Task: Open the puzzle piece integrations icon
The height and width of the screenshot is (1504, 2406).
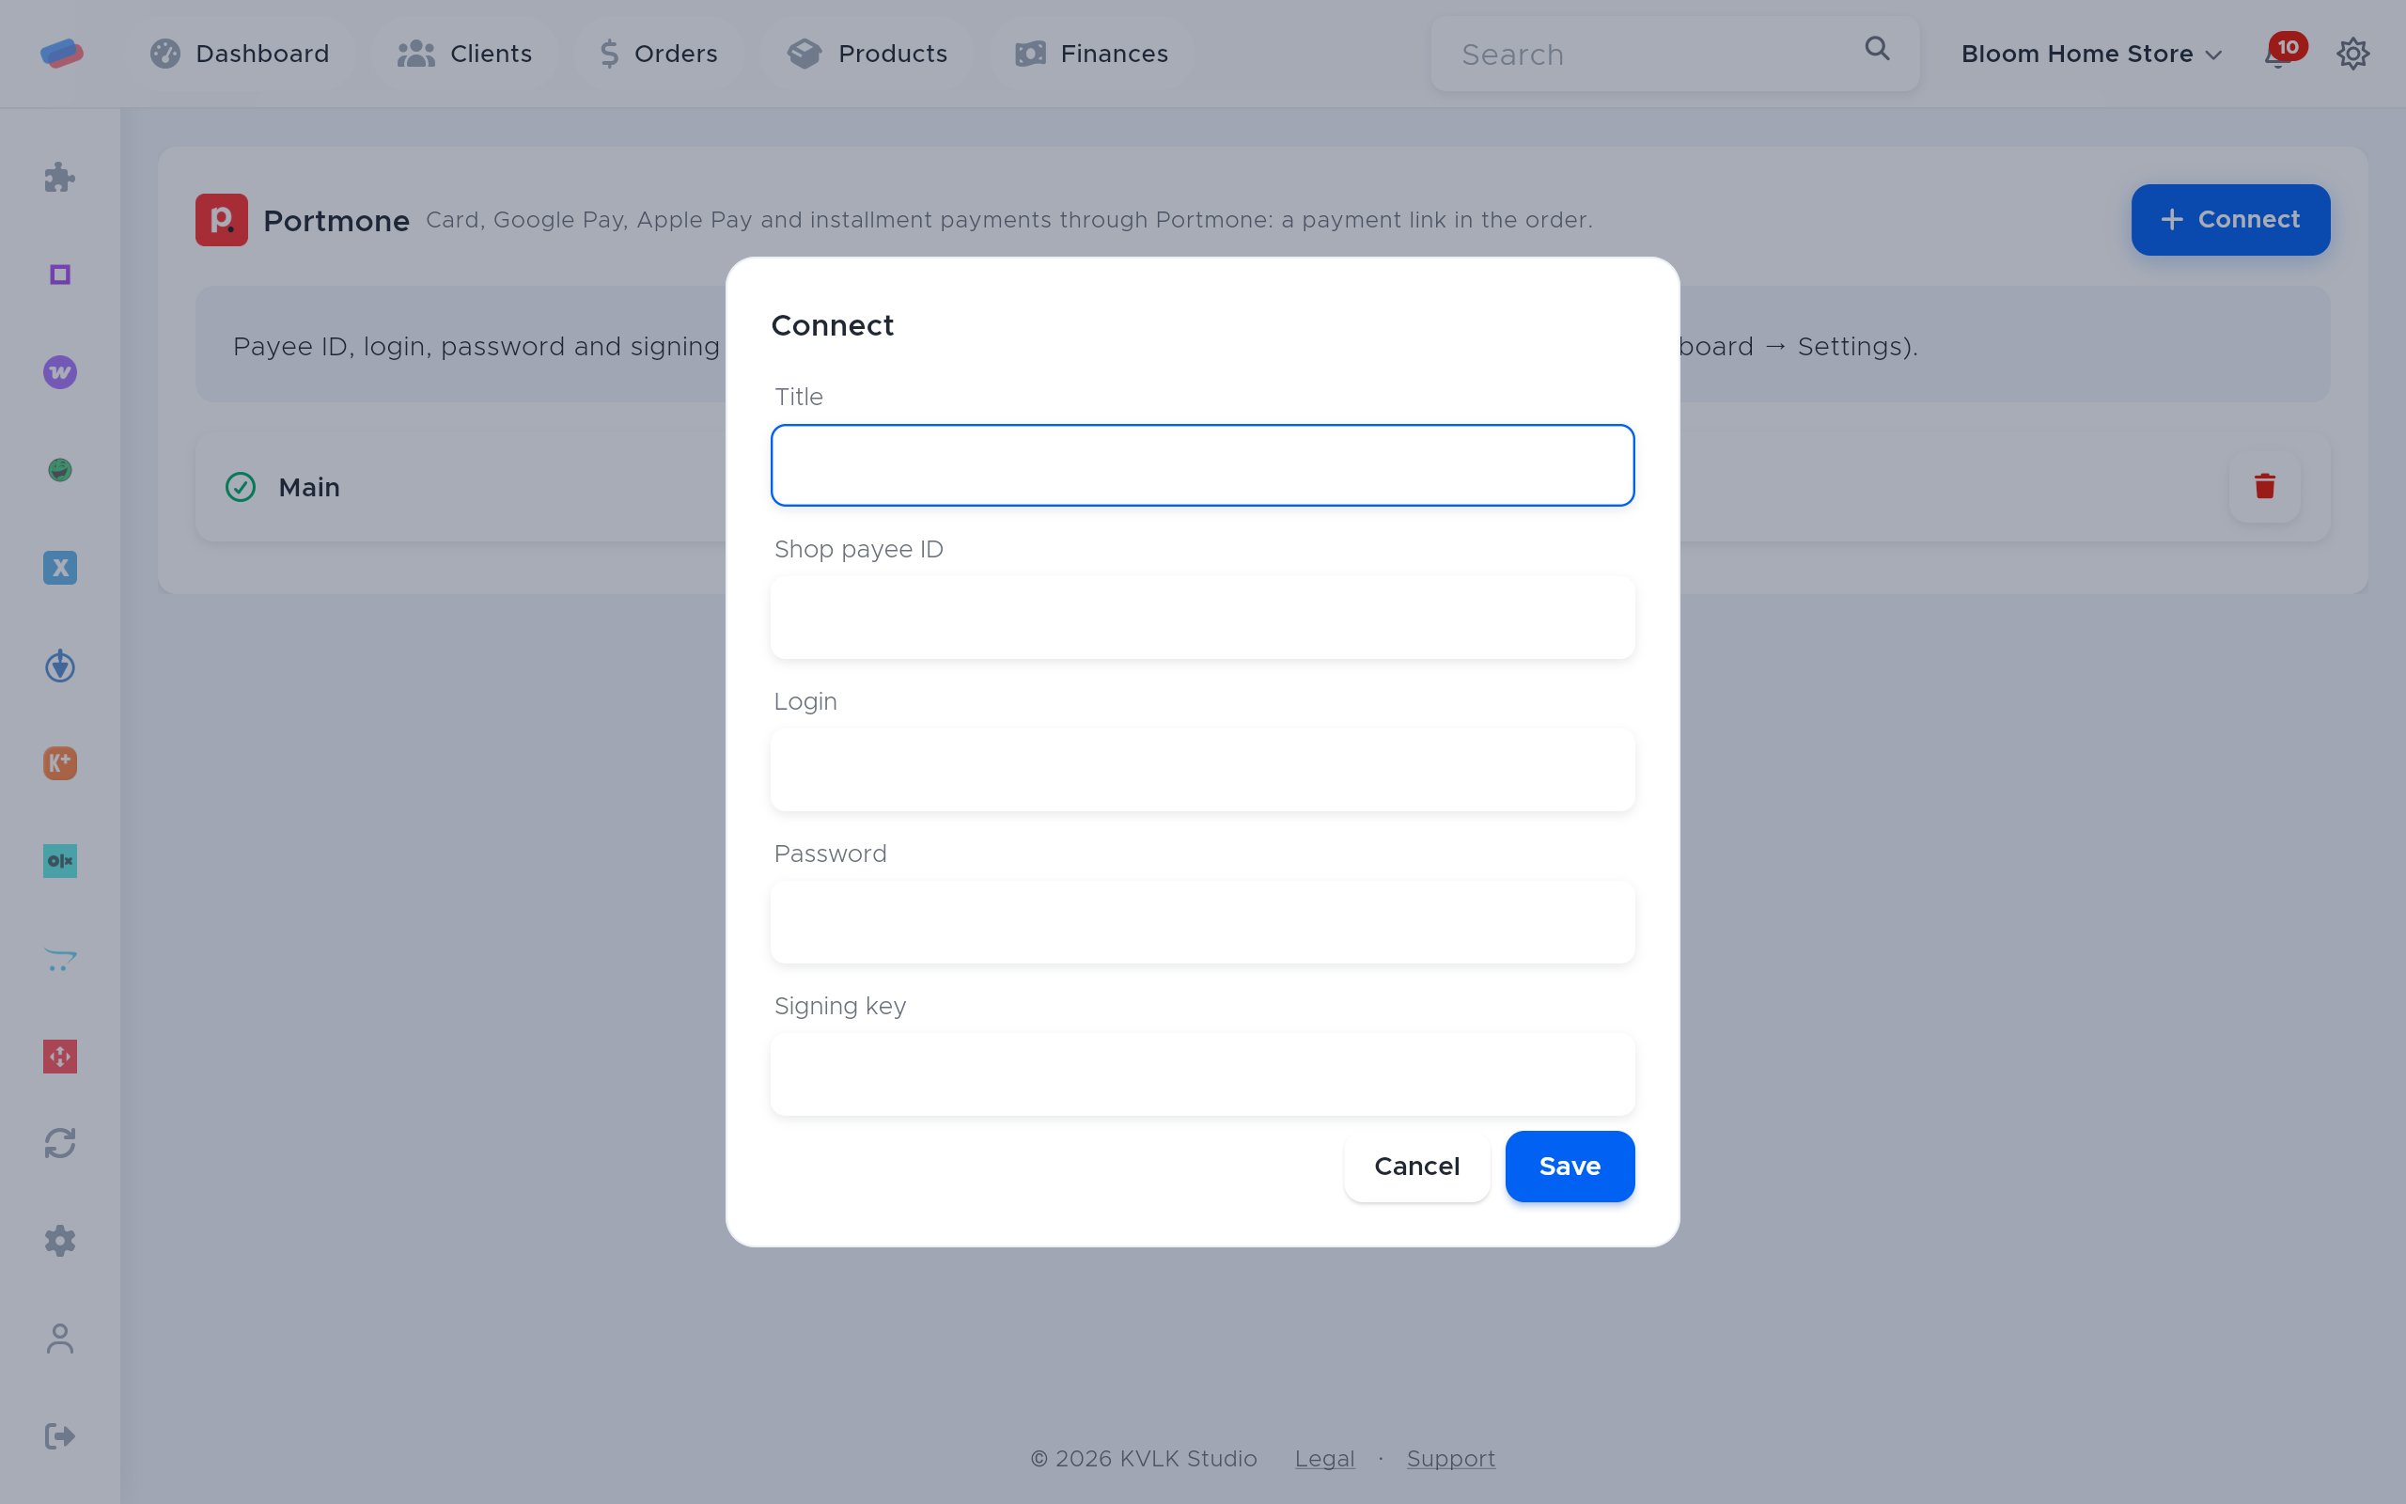Action: (x=59, y=177)
